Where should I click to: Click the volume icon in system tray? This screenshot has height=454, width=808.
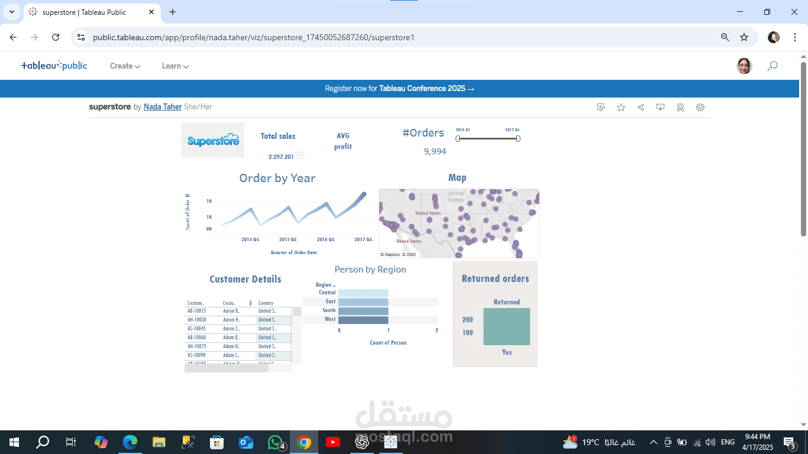(x=710, y=442)
